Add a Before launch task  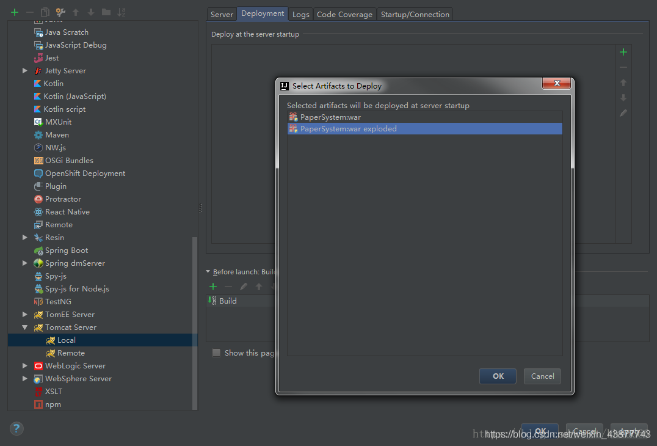[213, 287]
